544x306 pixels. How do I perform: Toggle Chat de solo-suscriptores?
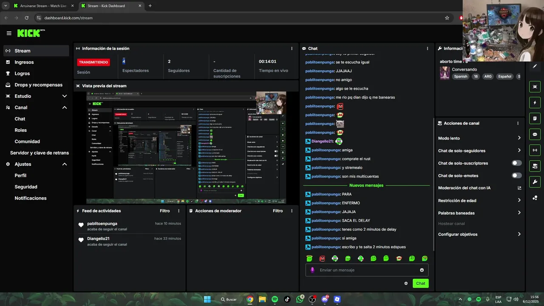pyautogui.click(x=517, y=163)
